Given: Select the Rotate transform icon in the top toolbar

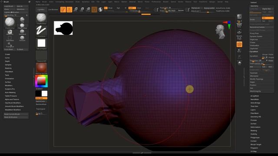Looking at the screenshot, I should [88, 10].
